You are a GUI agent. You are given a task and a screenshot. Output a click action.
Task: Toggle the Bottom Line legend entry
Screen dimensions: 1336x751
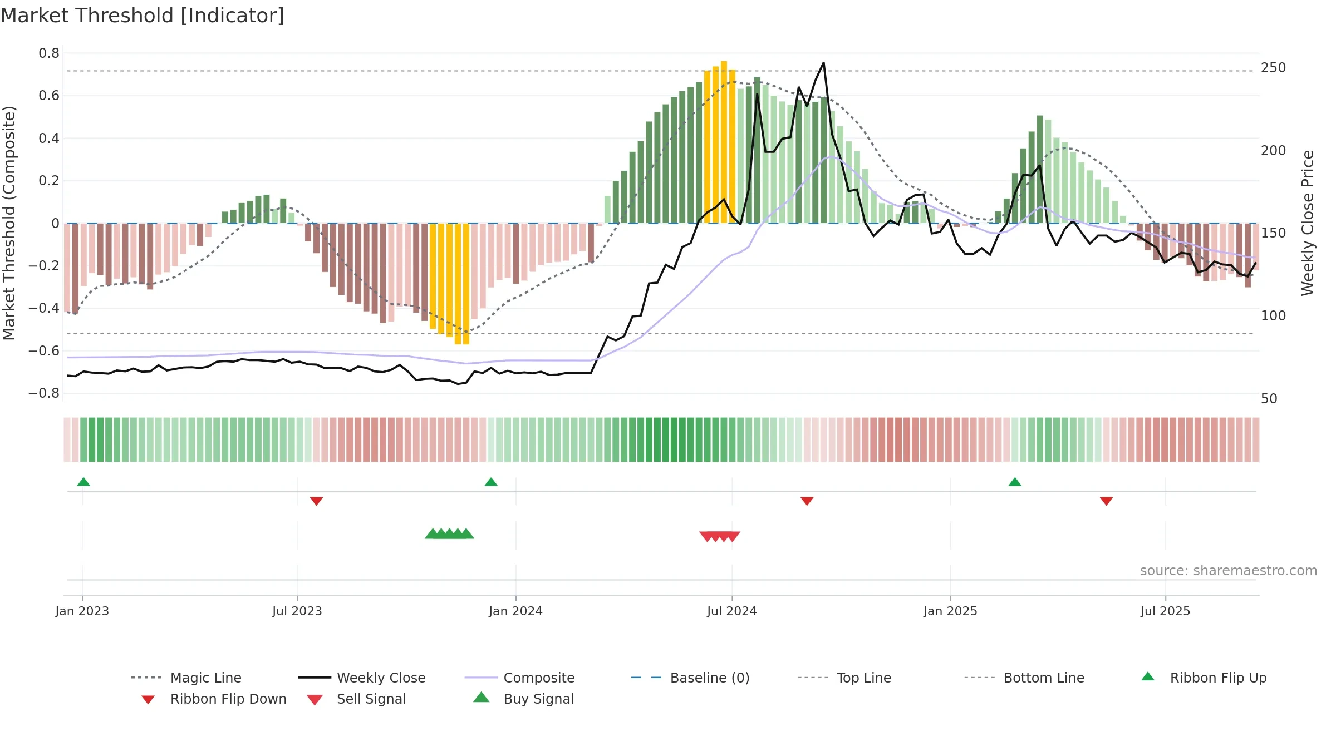[x=1024, y=678]
